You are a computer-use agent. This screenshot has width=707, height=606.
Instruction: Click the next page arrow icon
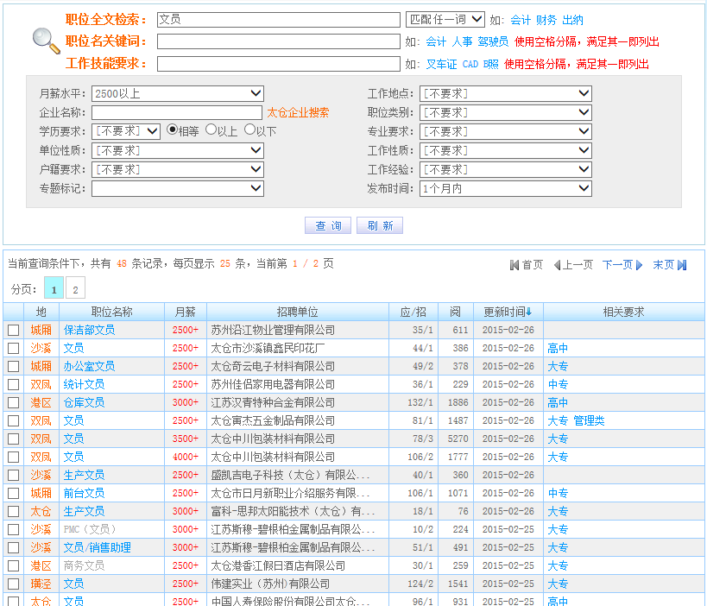click(640, 265)
